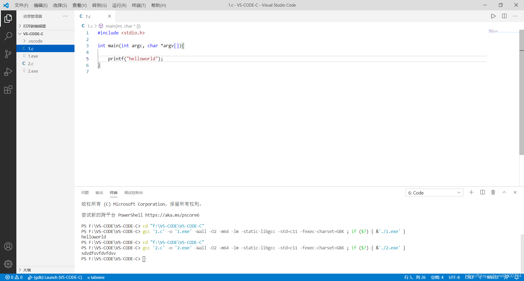The image size is (524, 281).
Task: Click the terminal input prompt cursor
Action: [x=144, y=259]
